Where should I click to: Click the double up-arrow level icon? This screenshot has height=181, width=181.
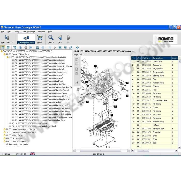tap(20, 48)
